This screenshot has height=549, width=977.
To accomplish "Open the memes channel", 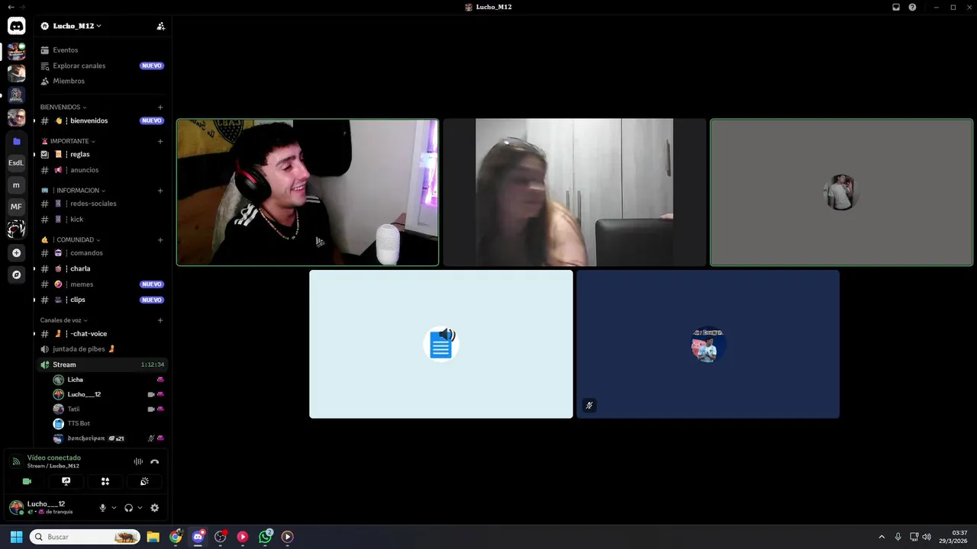I will pyautogui.click(x=102, y=284).
